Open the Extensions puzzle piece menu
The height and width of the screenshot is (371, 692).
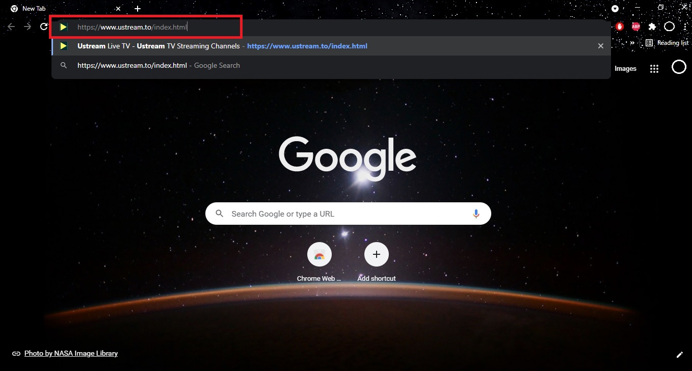(652, 26)
